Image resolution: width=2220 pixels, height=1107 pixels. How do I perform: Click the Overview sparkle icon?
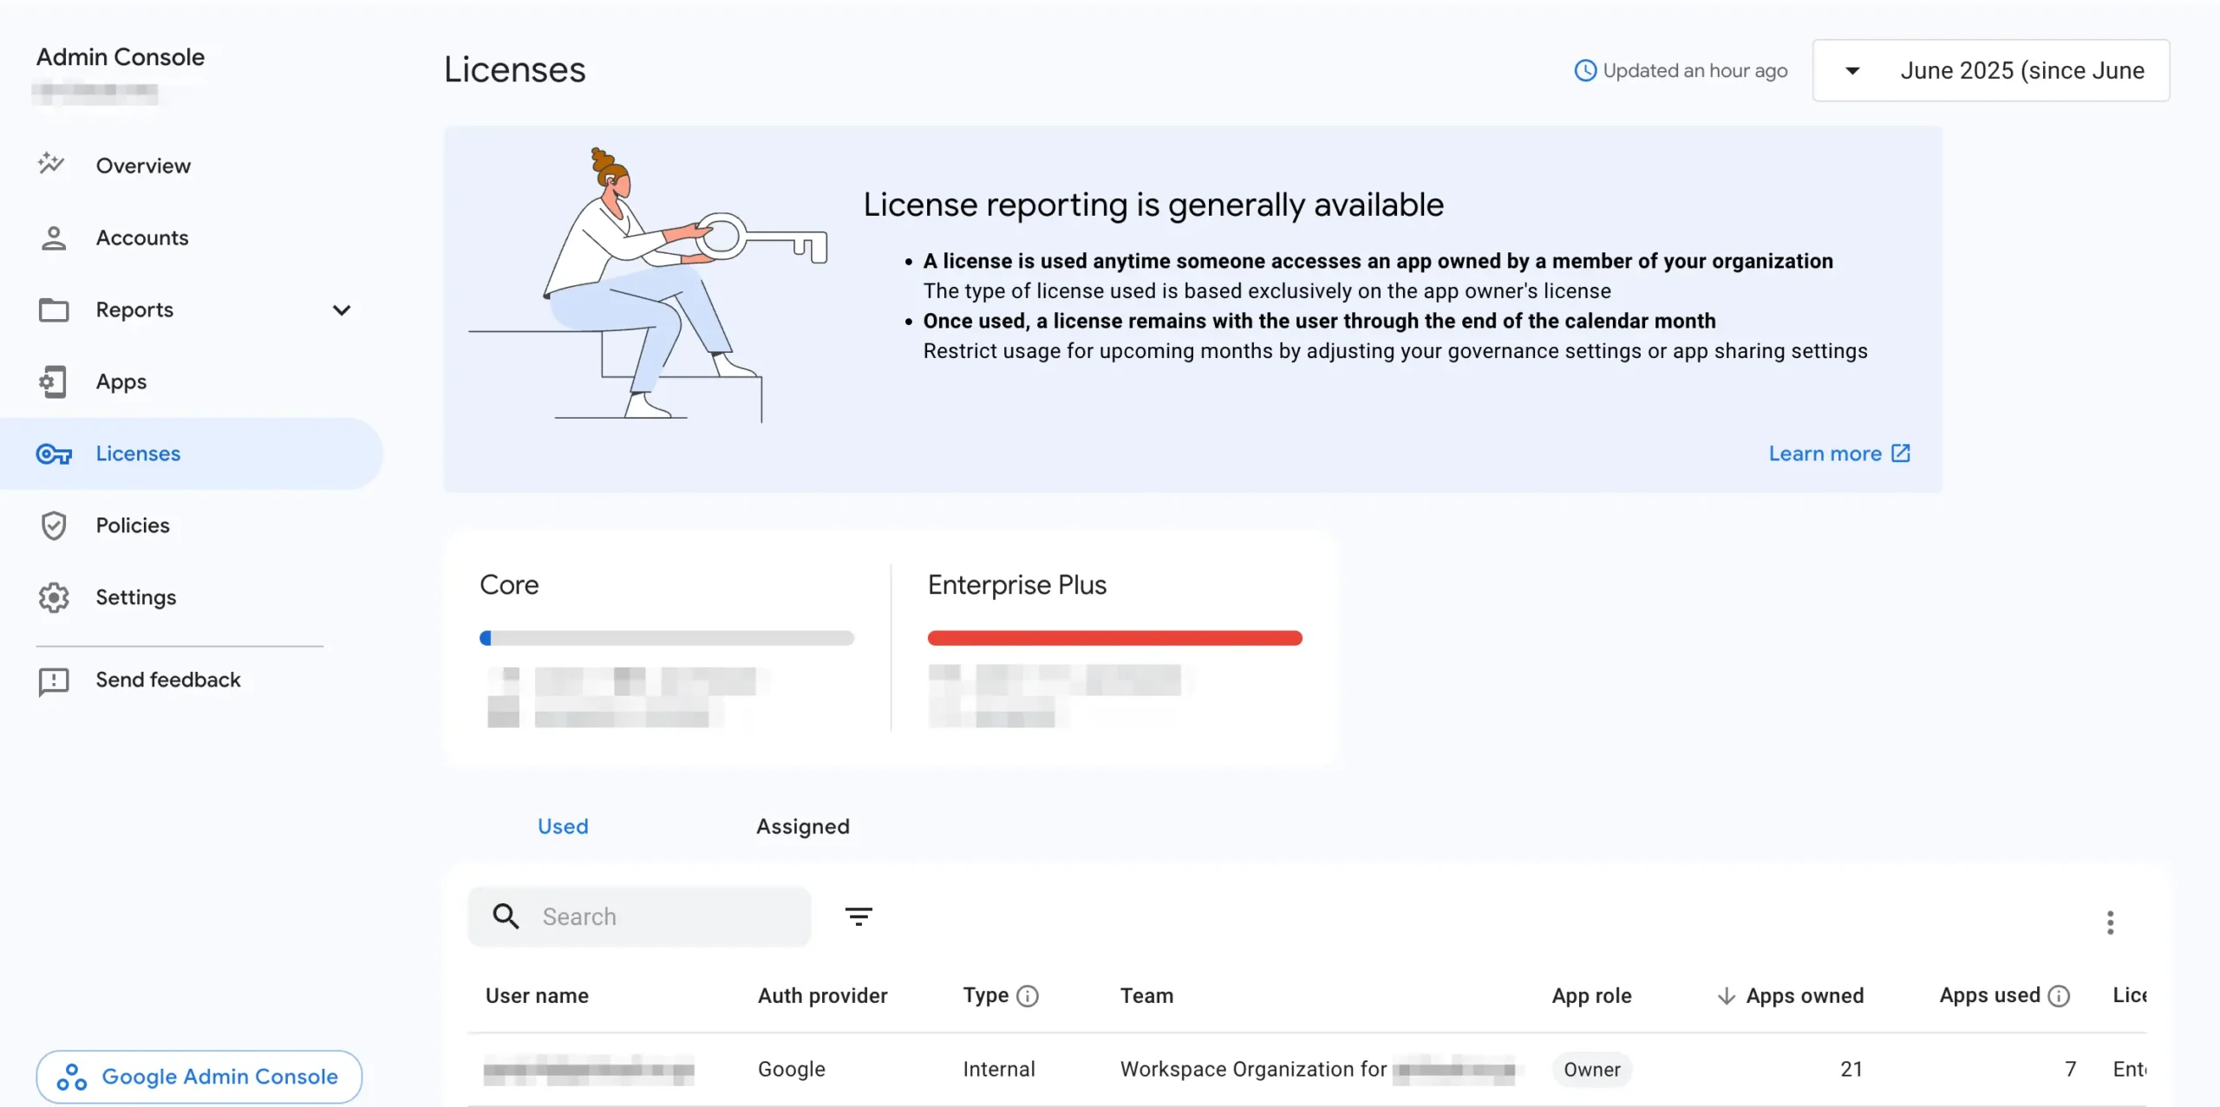52,164
